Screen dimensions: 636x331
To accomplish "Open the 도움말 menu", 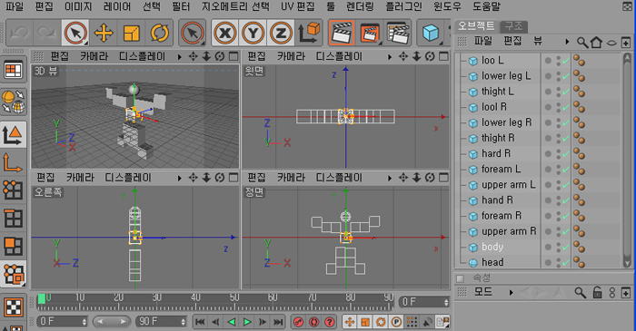I will (x=486, y=6).
